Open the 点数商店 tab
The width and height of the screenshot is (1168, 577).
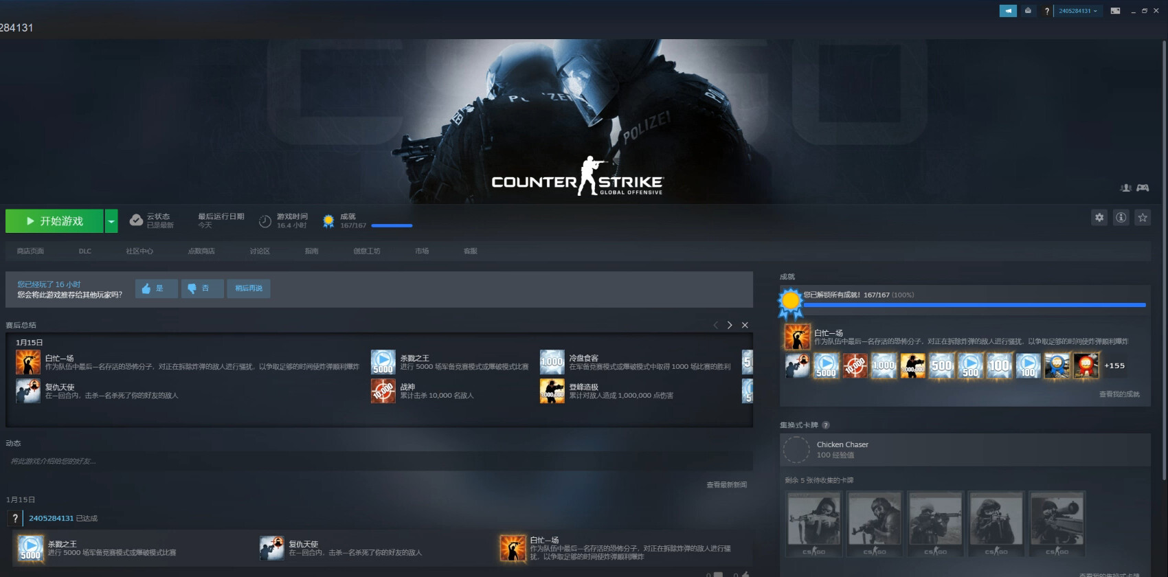[x=201, y=251]
